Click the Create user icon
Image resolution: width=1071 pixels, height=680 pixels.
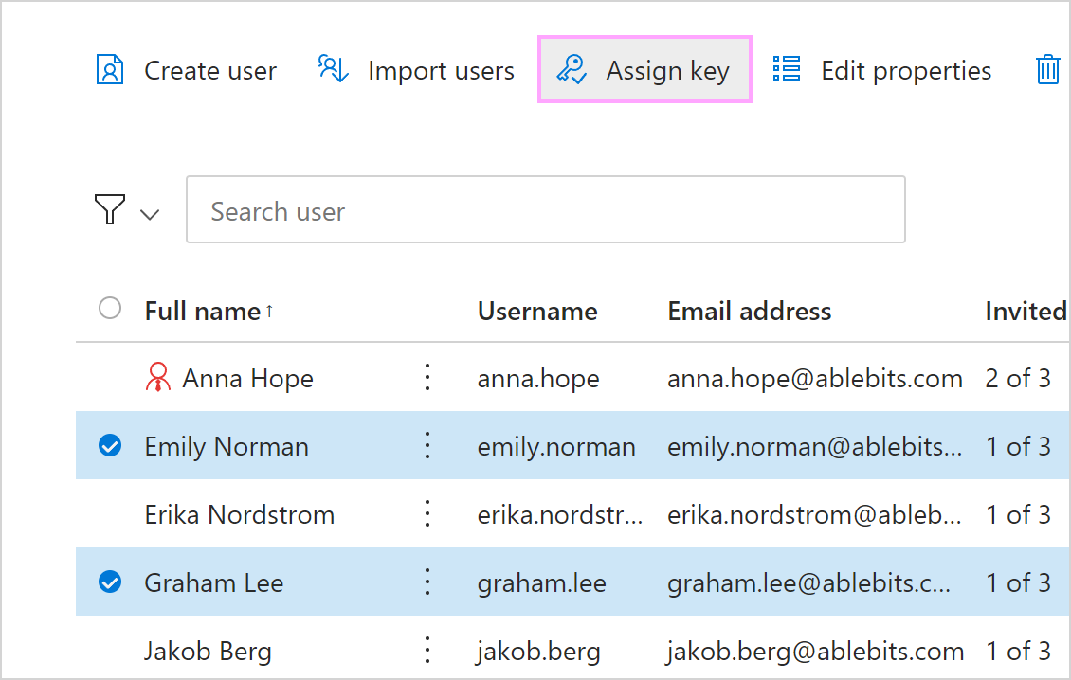point(109,70)
